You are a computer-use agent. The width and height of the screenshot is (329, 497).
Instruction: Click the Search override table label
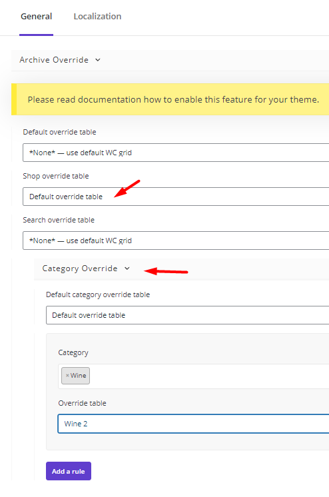(59, 220)
